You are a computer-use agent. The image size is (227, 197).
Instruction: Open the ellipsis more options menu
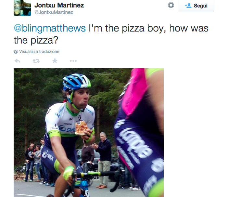[x=73, y=61]
